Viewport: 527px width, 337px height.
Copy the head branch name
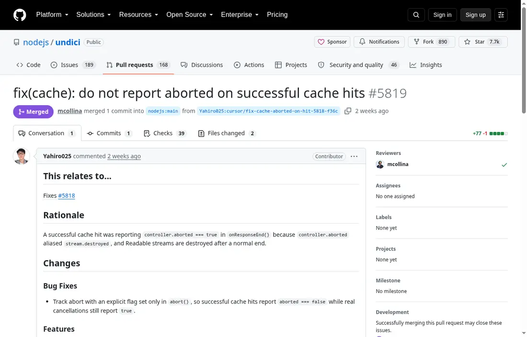pos(348,111)
